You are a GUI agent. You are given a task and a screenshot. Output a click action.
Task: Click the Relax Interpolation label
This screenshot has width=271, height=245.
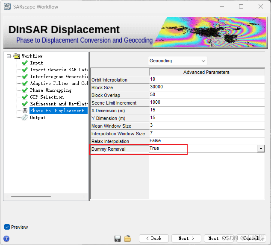(x=110, y=141)
